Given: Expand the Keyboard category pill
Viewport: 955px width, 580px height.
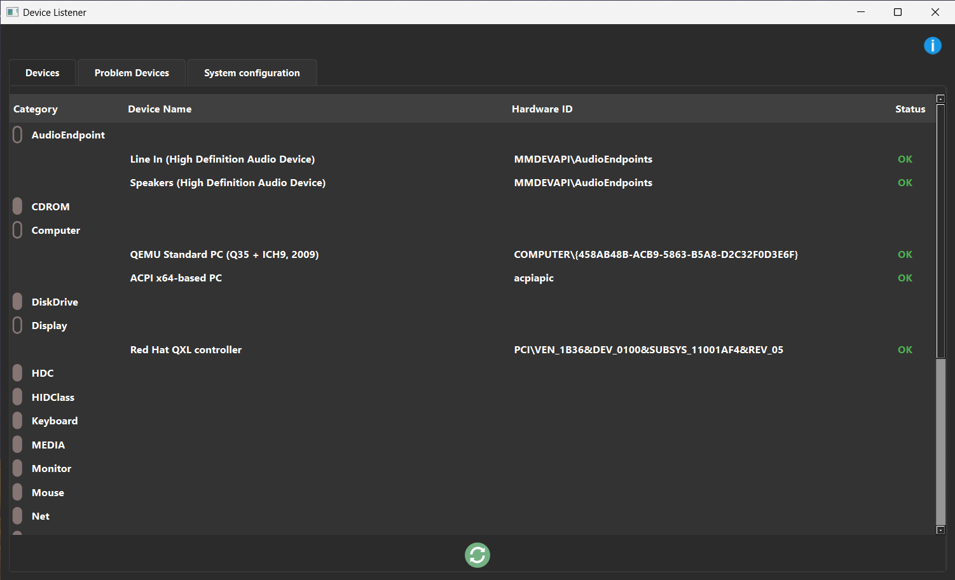Looking at the screenshot, I should (x=18, y=421).
